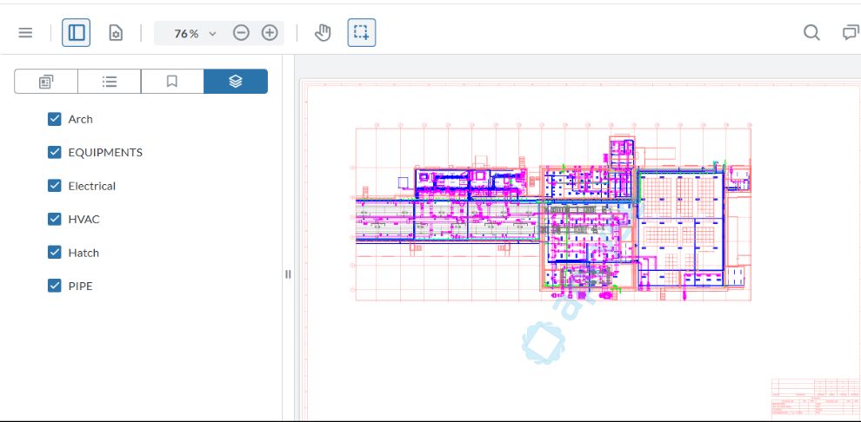Select the marquee selection tool
The width and height of the screenshot is (861, 422).
[x=362, y=33]
